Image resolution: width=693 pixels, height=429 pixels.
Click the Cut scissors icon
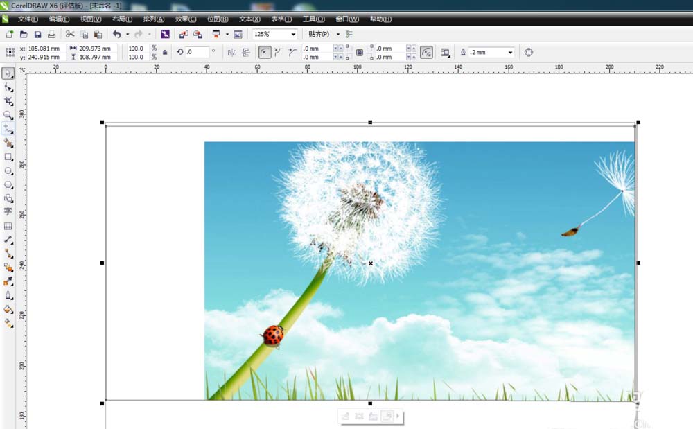click(70, 34)
